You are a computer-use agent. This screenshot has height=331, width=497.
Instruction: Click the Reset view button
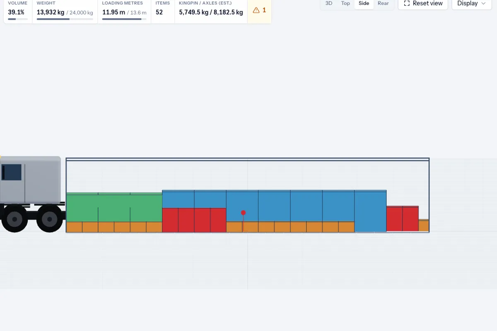[x=423, y=3]
